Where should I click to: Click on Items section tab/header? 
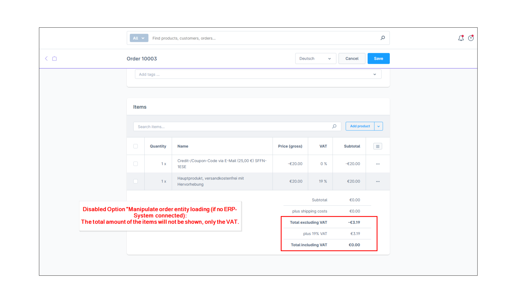point(140,107)
